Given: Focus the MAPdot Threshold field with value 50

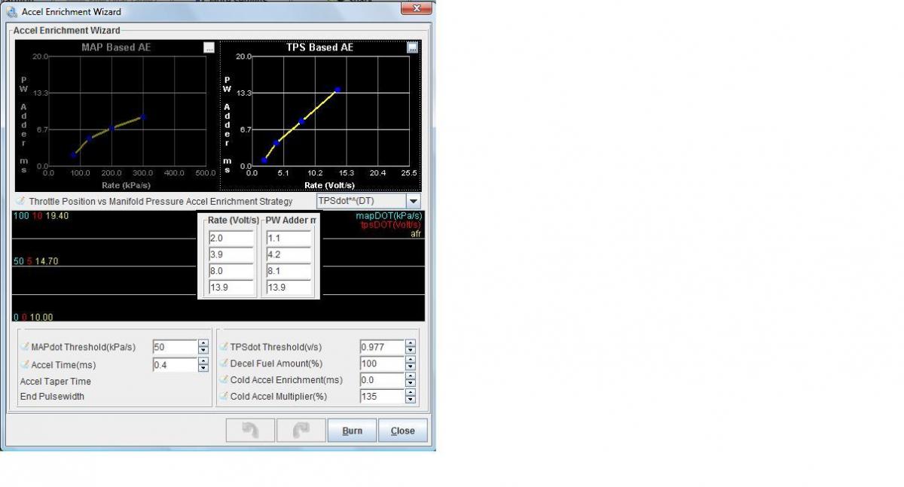Looking at the screenshot, I should pos(175,347).
